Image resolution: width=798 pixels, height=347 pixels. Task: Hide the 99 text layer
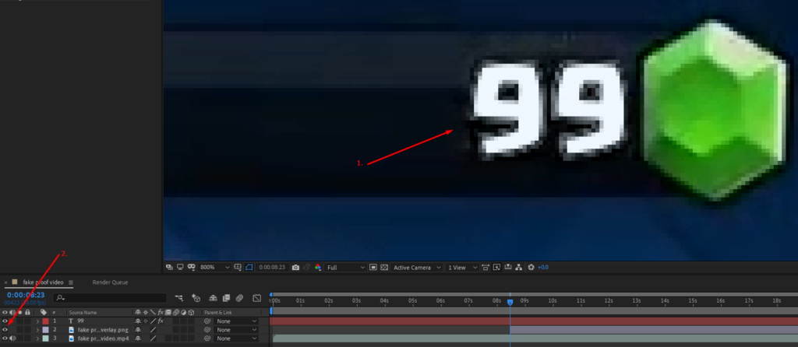5,321
